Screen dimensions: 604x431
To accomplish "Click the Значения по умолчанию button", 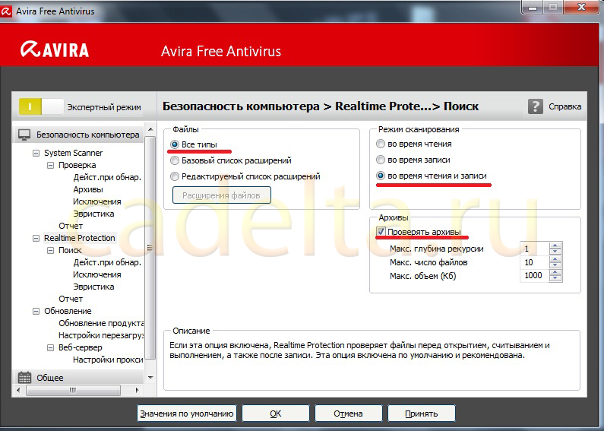I will pyautogui.click(x=187, y=414).
